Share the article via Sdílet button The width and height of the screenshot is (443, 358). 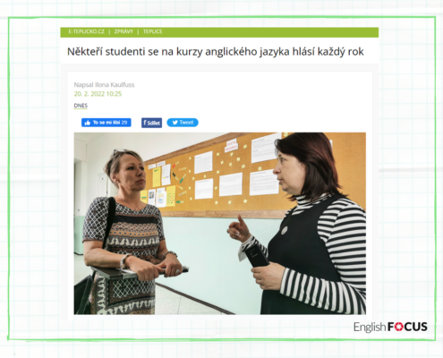151,123
